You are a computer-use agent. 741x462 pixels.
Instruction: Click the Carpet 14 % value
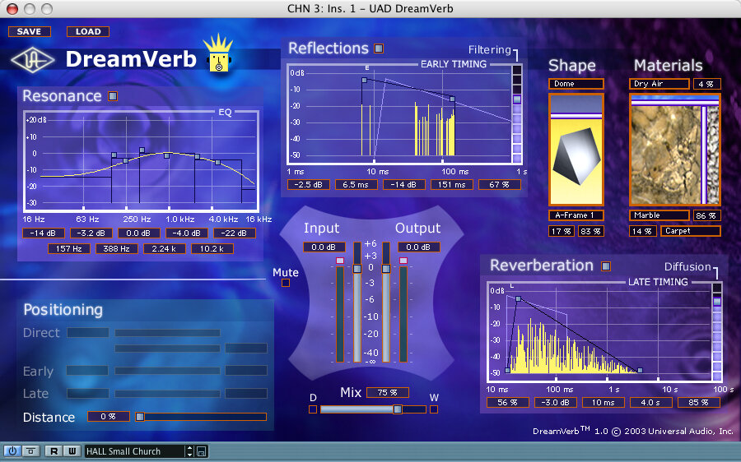[643, 231]
